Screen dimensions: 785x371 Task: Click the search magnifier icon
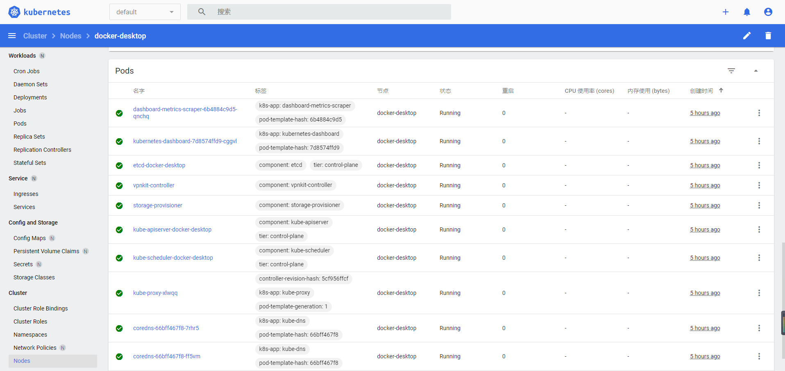coord(202,12)
